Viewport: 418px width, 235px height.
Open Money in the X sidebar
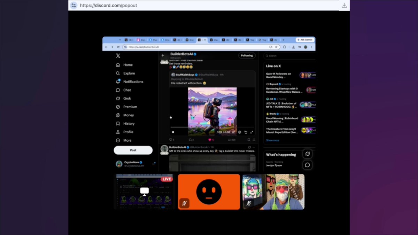click(125, 115)
